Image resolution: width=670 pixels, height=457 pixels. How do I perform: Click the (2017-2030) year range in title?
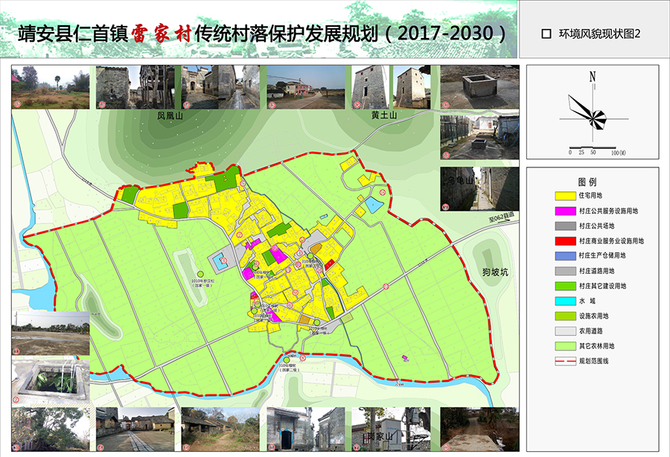click(446, 33)
